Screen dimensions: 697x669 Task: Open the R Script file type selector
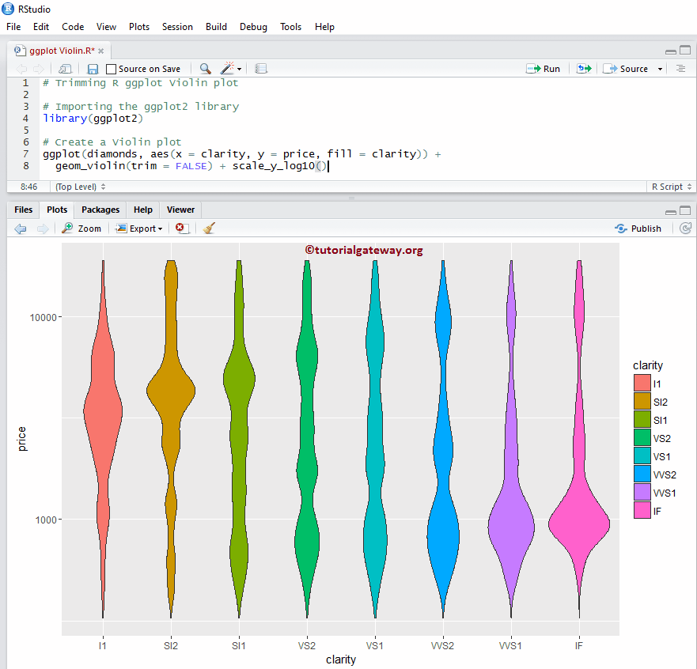(x=671, y=187)
